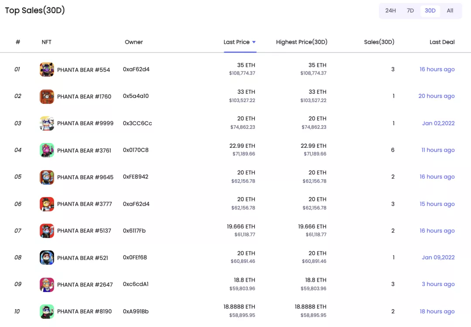
Task: Open the 20 hours ago deal link
Action: (x=437, y=96)
